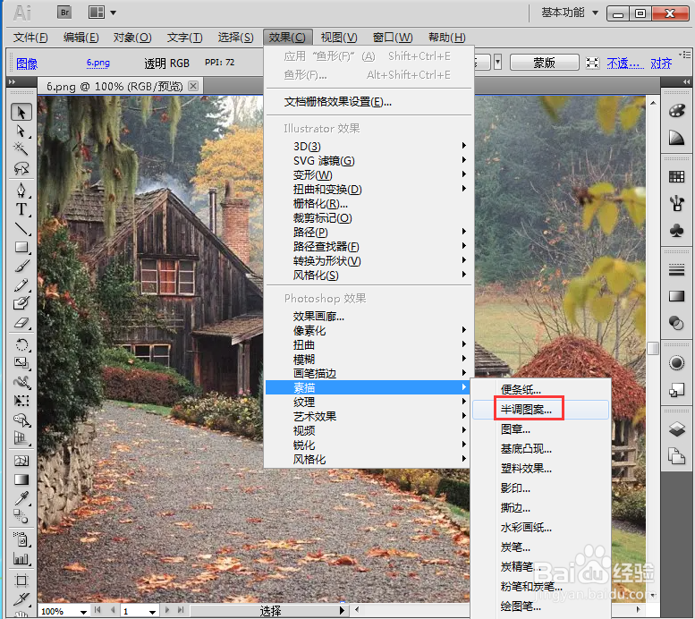Image resolution: width=695 pixels, height=619 pixels.
Task: Open the Symbols panel club icon
Action: [x=676, y=231]
